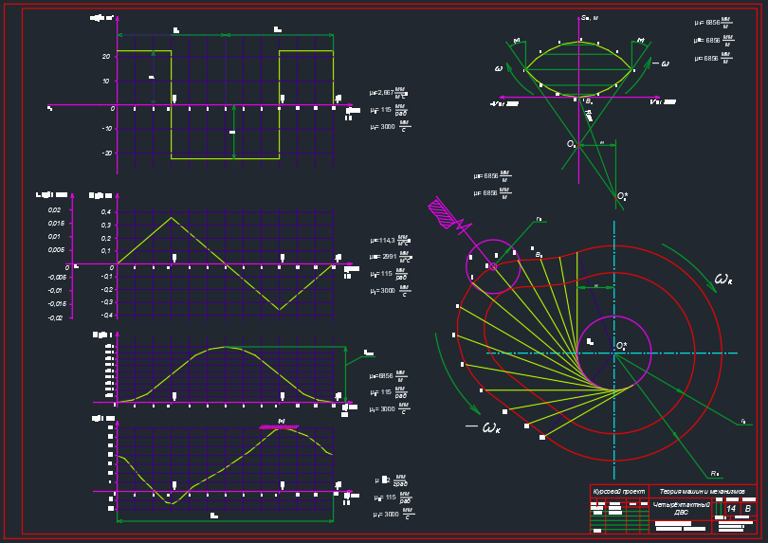
Task: Click the 0,4 tick label on second graph
Action: pos(106,212)
